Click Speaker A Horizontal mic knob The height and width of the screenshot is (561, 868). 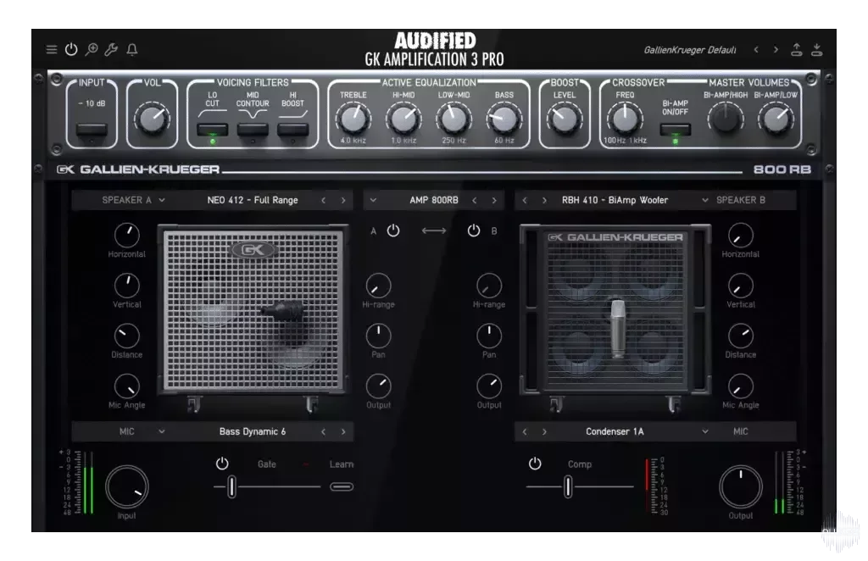click(x=127, y=235)
